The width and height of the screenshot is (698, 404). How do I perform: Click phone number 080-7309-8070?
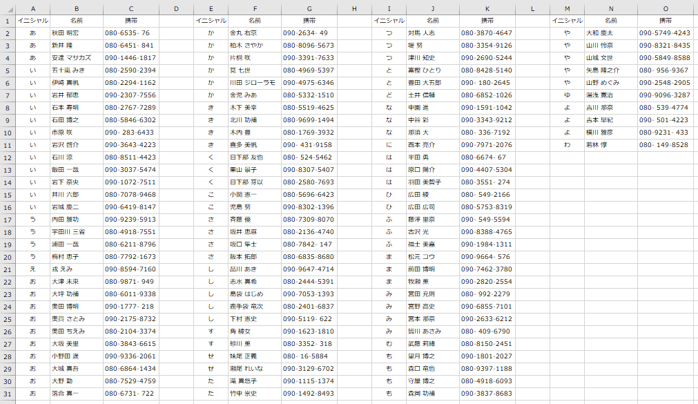[x=309, y=220]
